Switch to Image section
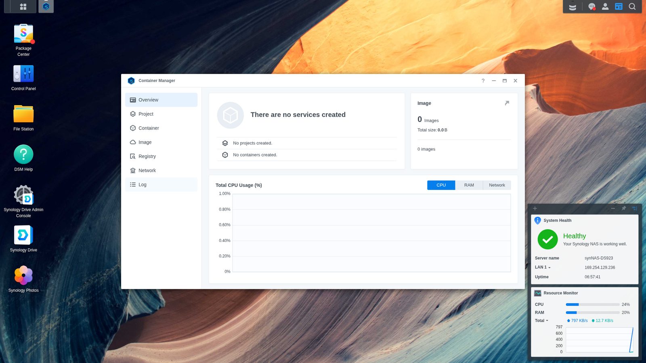Viewport: 646px width, 363px height. click(x=161, y=142)
